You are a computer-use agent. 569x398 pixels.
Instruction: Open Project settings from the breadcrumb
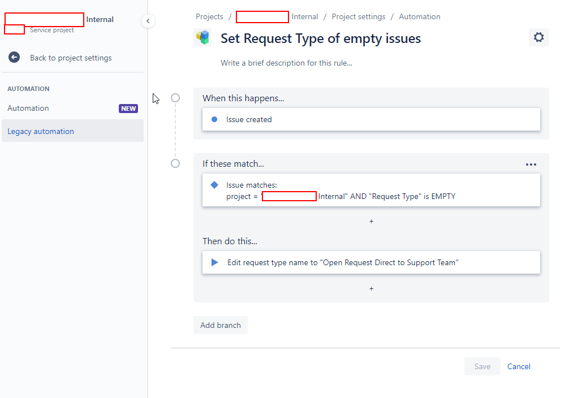358,16
